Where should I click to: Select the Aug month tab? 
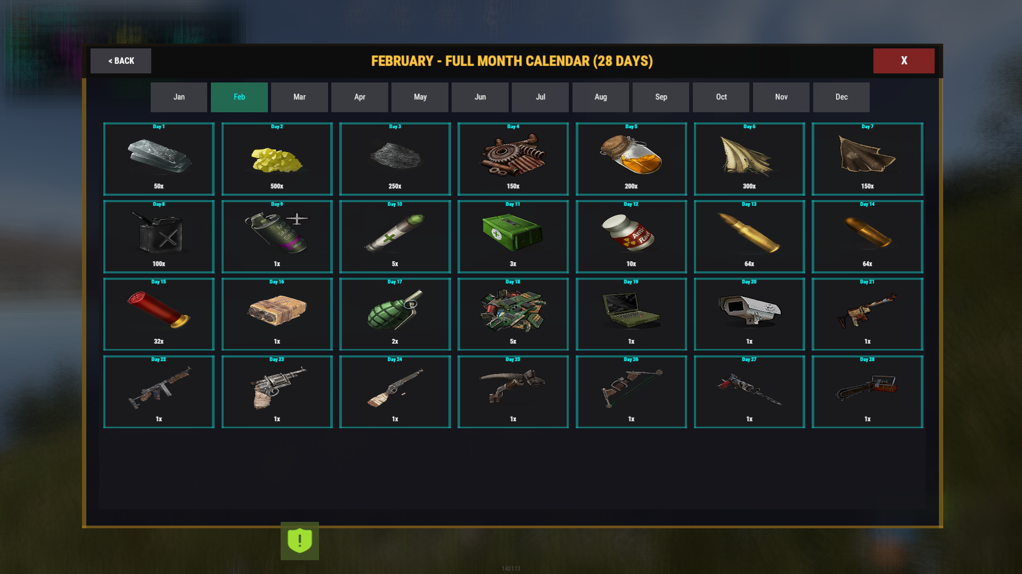(x=601, y=97)
